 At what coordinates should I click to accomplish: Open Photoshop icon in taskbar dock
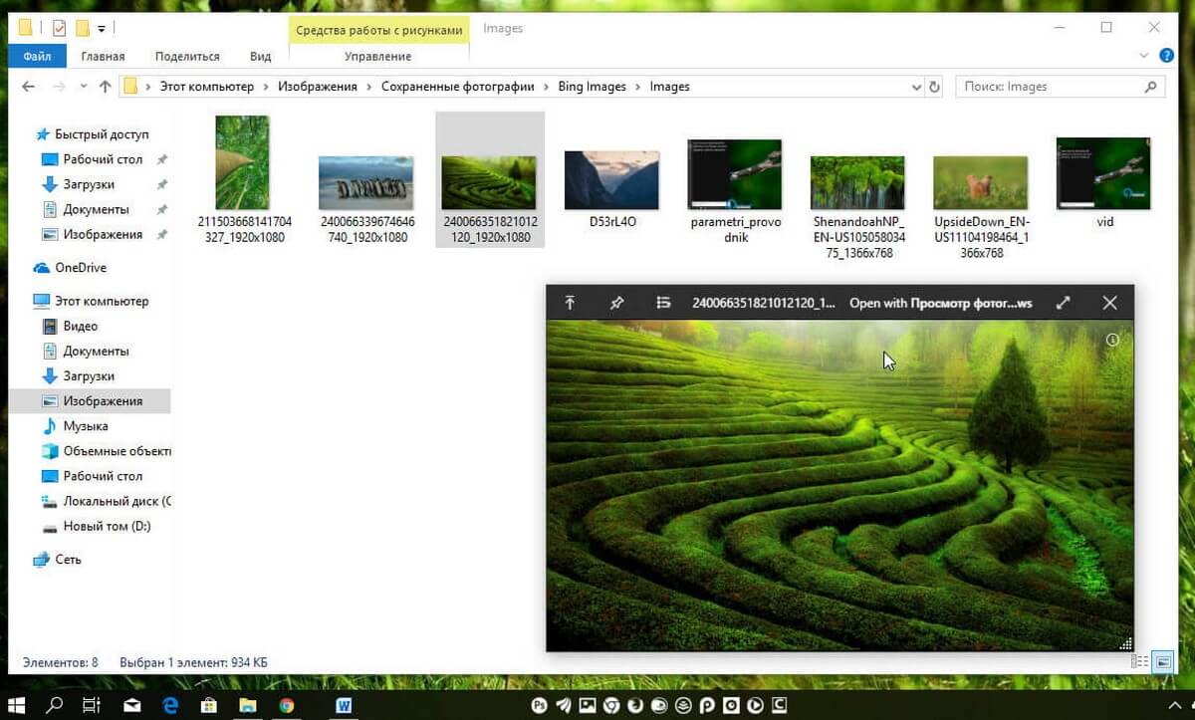coord(541,706)
